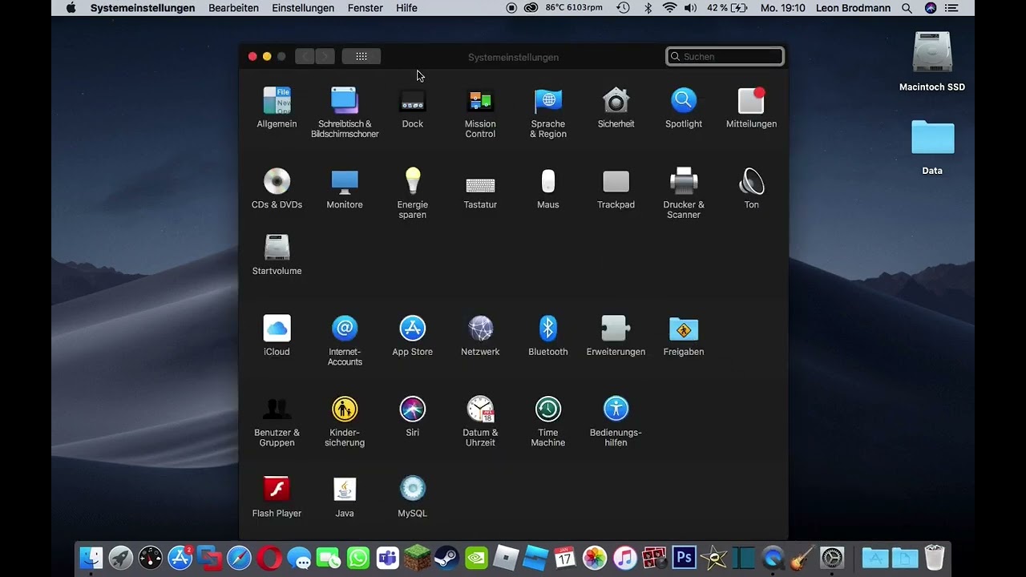Image resolution: width=1026 pixels, height=577 pixels.
Task: Open the Systemeinstellungen menu
Action: (x=143, y=8)
